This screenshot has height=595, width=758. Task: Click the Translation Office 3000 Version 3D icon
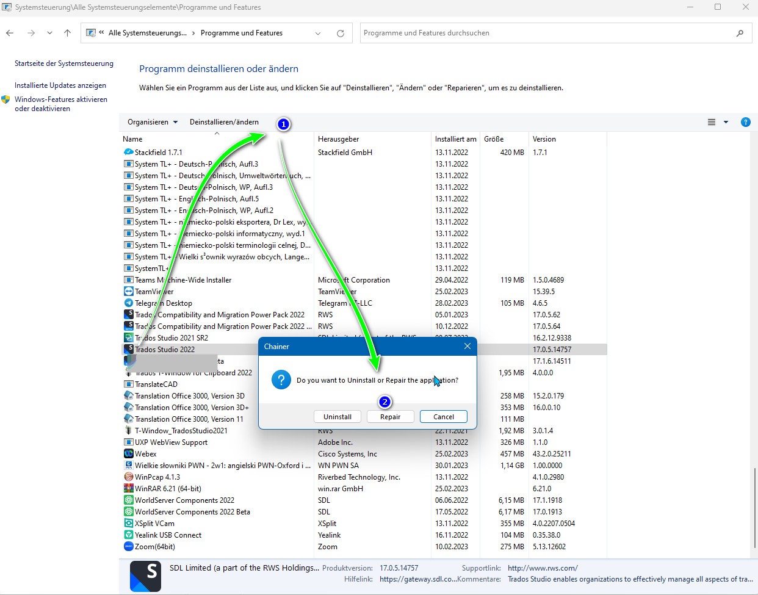(x=128, y=396)
